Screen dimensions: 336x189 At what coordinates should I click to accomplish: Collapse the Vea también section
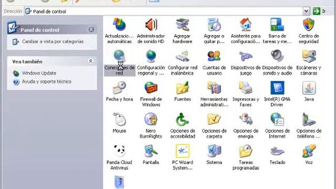click(91, 61)
